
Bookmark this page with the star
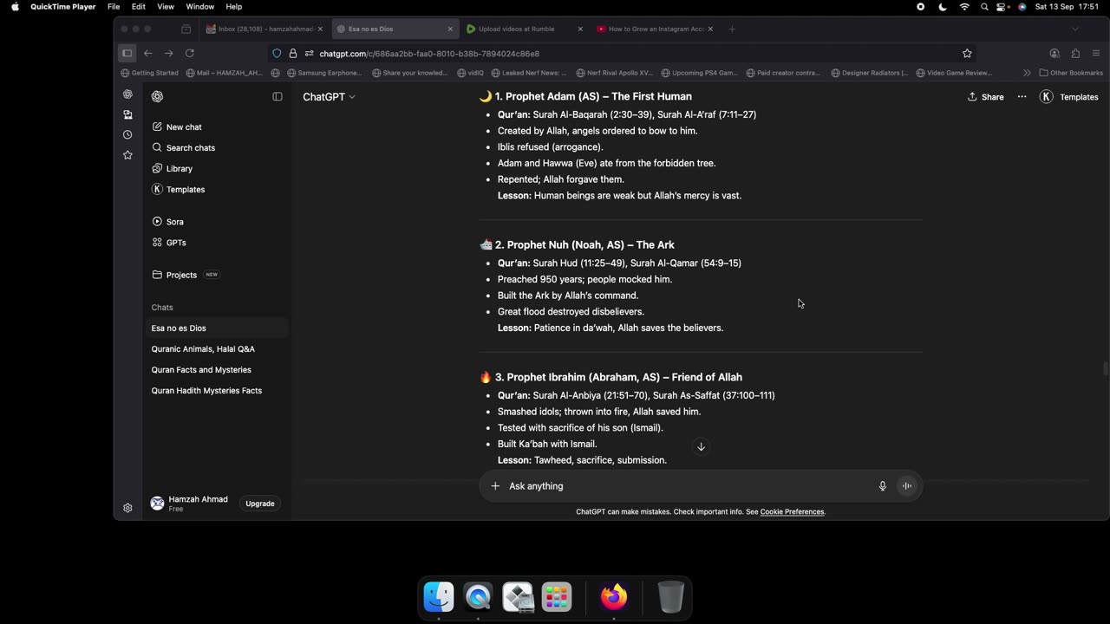coord(967,53)
